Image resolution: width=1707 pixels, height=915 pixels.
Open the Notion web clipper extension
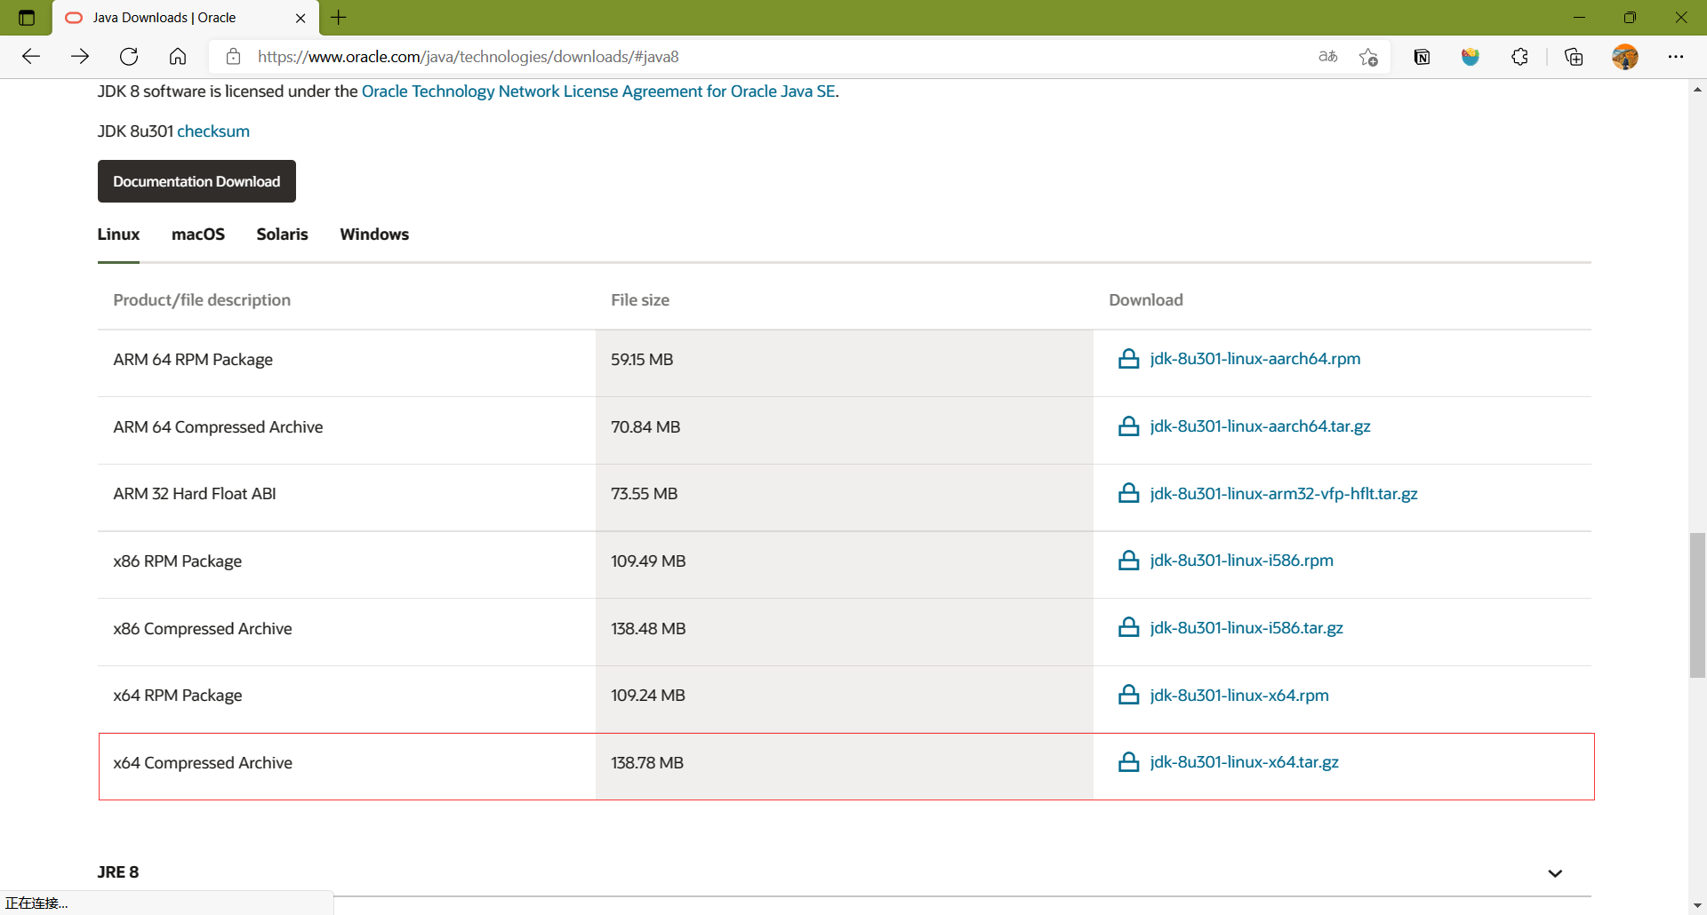(x=1422, y=57)
